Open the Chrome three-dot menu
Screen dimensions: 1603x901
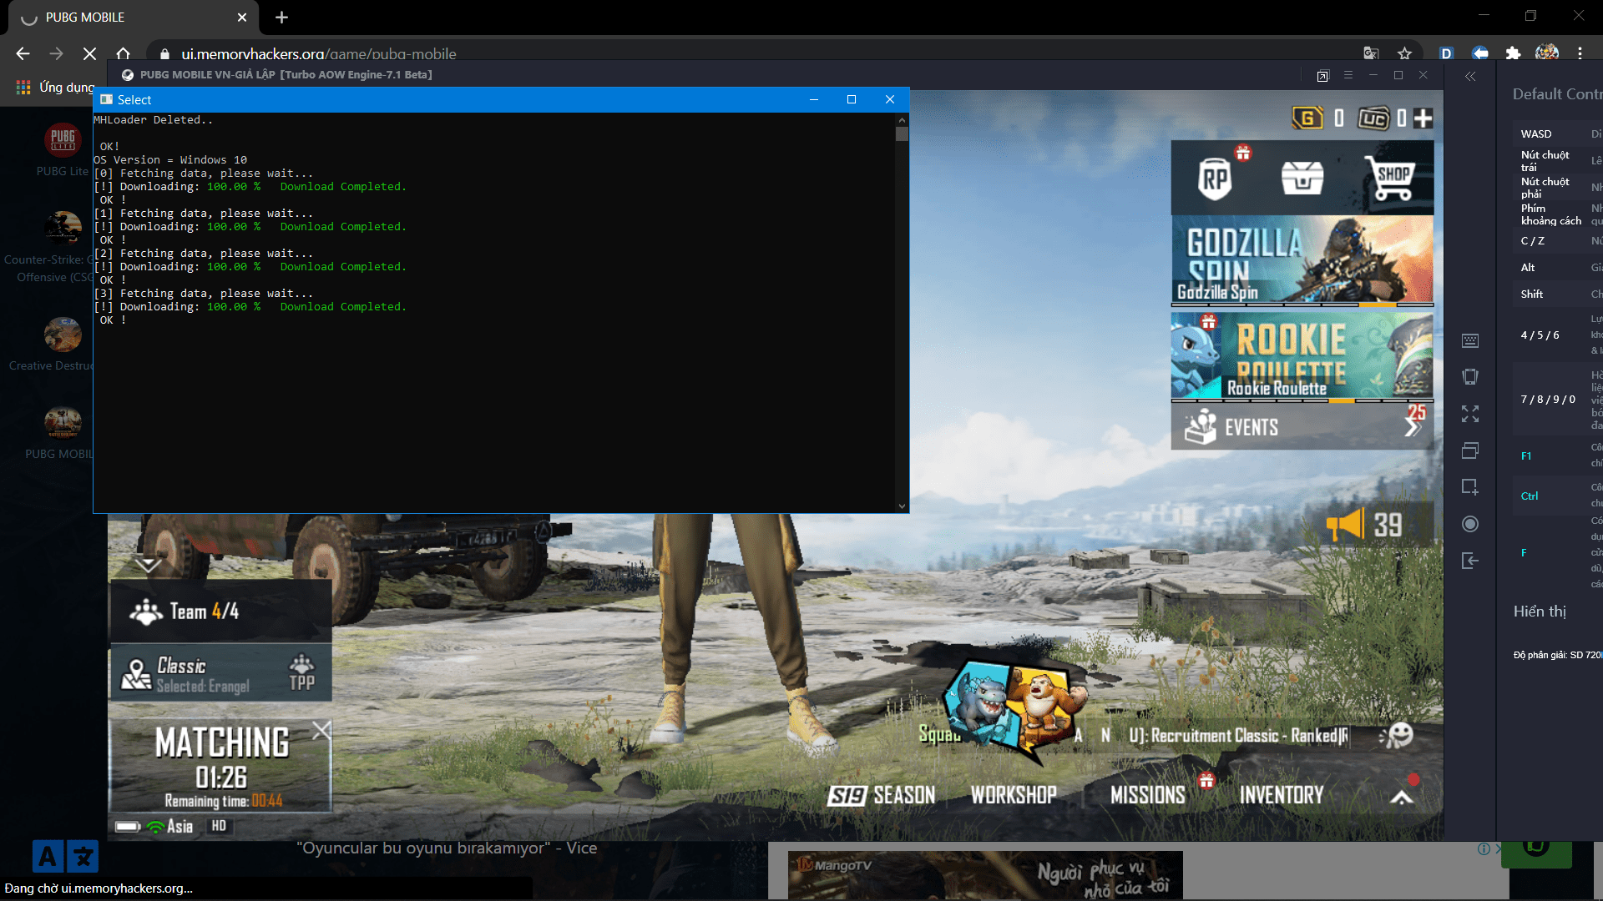click(1580, 53)
